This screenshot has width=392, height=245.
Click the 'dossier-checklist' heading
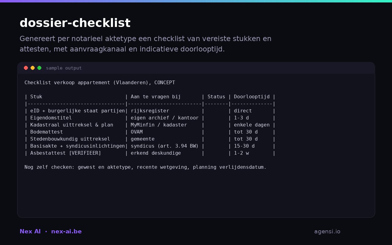[x=75, y=23]
